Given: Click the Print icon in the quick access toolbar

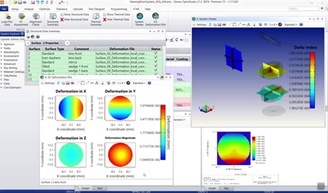Looking at the screenshot, I should click(24, 2).
